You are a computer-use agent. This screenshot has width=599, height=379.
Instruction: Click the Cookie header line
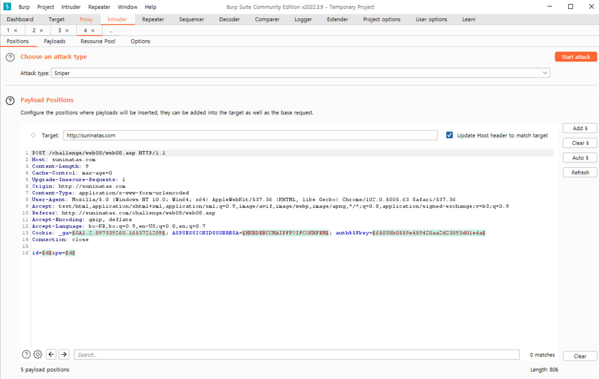pos(259,233)
